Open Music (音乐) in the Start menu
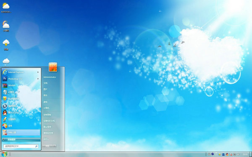 coord(45,95)
